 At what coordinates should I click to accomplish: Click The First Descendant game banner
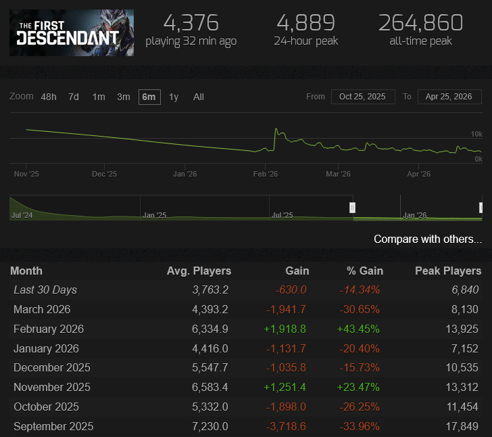click(x=72, y=32)
